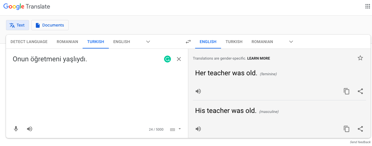Share the masculine translation
The height and width of the screenshot is (146, 372).
360,129
